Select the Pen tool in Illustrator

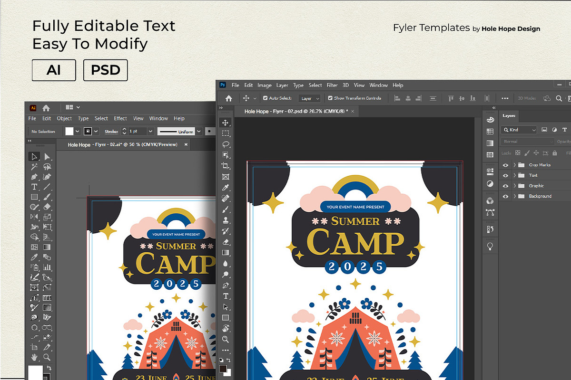[34, 177]
